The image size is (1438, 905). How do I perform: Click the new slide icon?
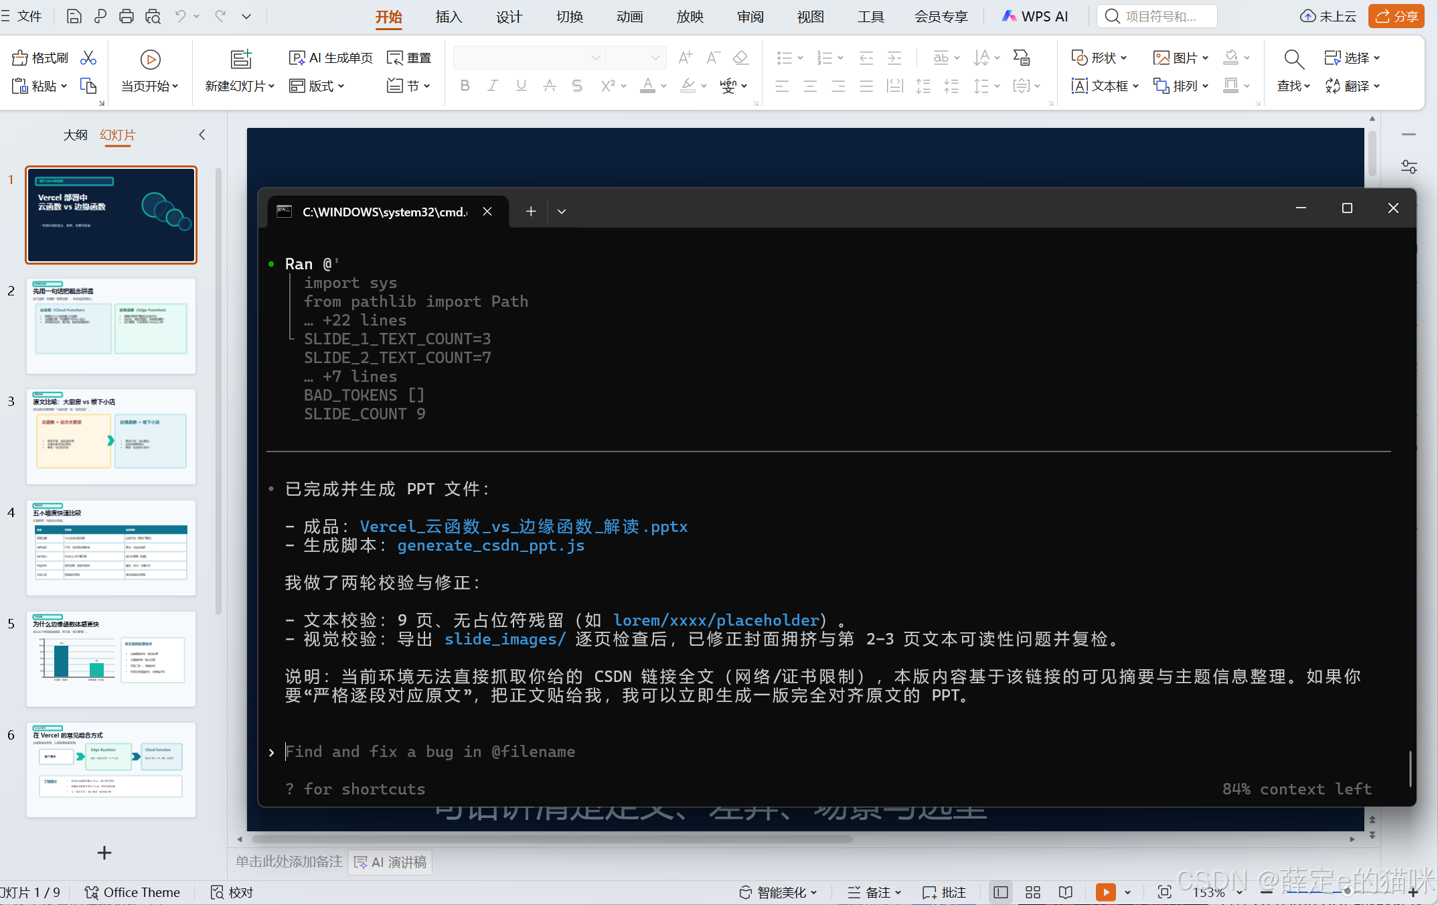coord(240,60)
